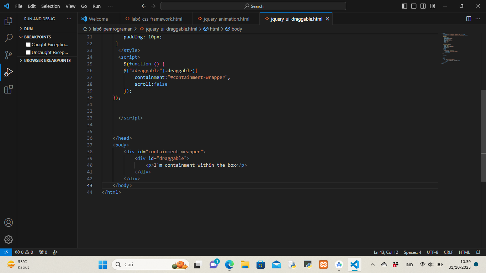Change indentation via the Spaces: 4 indicator
The image size is (486, 273).
point(412,252)
